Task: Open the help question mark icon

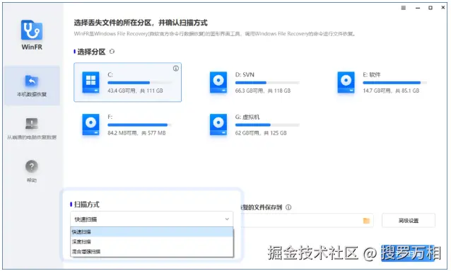Action: tap(32, 166)
